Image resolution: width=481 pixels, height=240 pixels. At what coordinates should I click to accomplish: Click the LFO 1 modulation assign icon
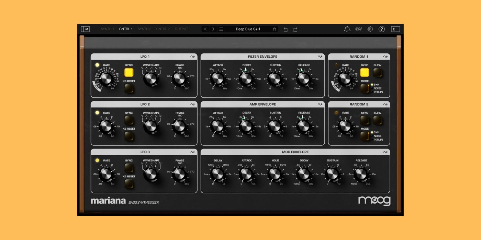193,57
